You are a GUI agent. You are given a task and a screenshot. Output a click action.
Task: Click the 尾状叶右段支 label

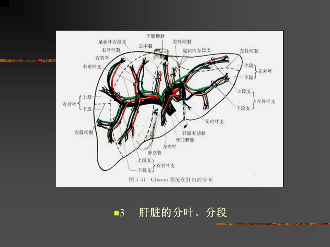pos(112,42)
